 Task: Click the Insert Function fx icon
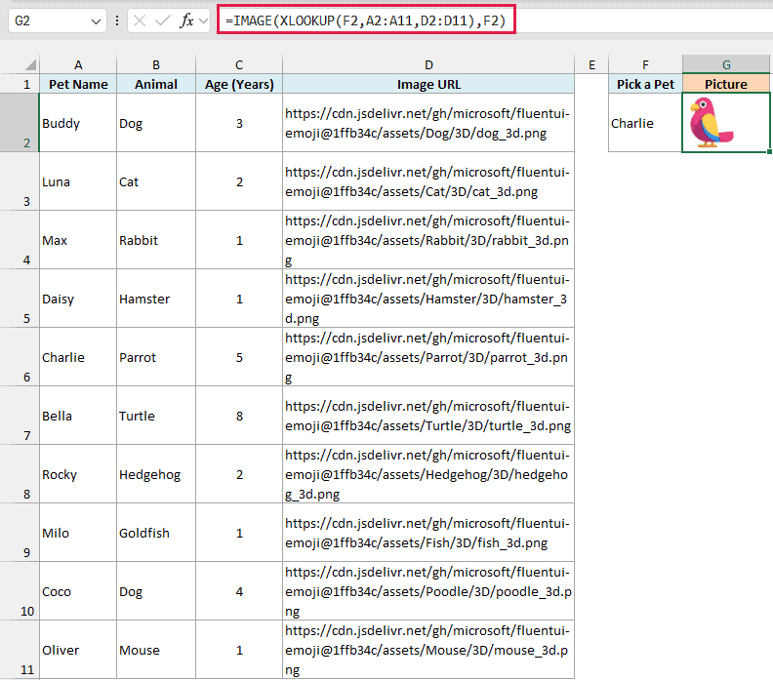(x=186, y=20)
